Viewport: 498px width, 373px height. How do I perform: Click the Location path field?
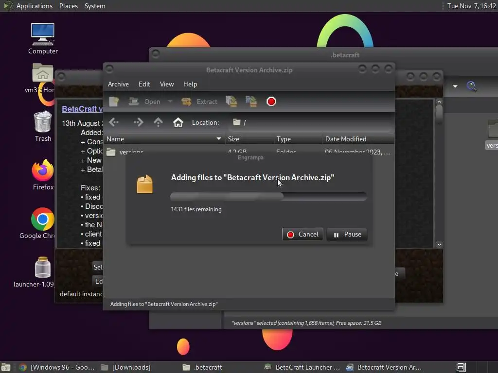click(311, 122)
